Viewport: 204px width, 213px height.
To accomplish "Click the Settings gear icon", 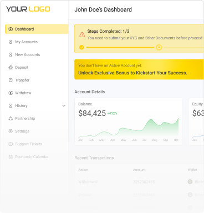I will pyautogui.click(x=11, y=131).
